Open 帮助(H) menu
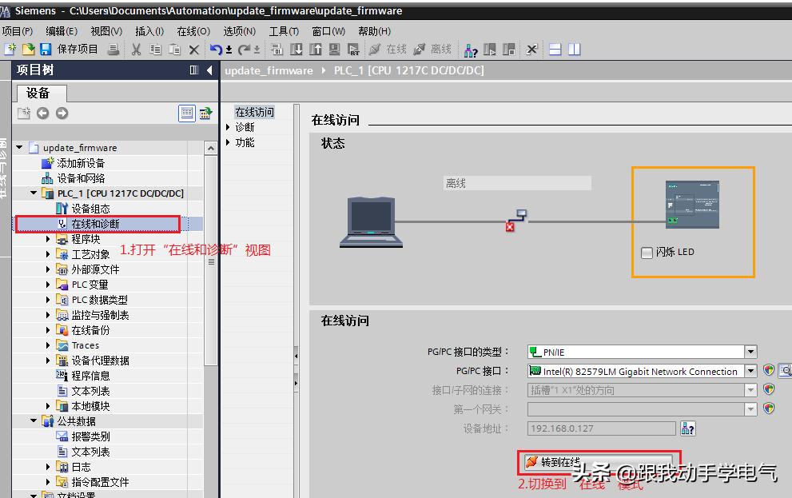The image size is (792, 498). [x=374, y=31]
